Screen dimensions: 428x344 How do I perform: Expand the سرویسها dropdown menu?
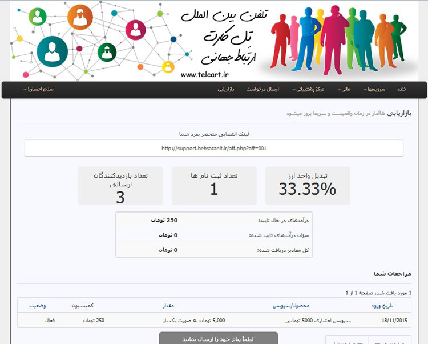[374, 89]
